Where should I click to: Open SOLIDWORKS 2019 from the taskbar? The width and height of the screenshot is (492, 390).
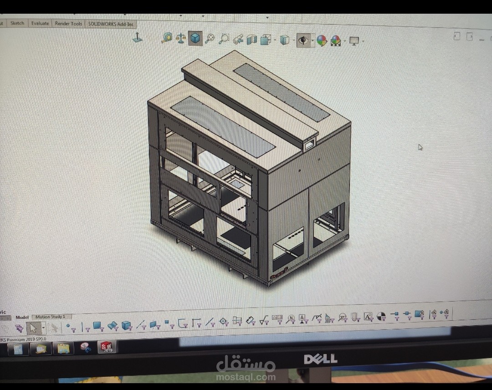click(x=107, y=347)
